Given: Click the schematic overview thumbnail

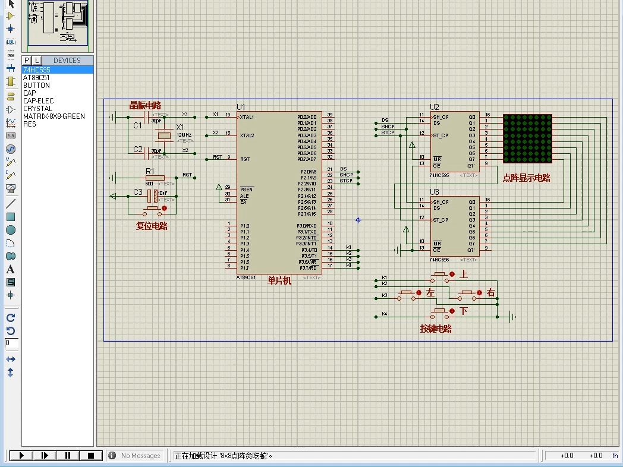Looking at the screenshot, I should pyautogui.click(x=58, y=23).
